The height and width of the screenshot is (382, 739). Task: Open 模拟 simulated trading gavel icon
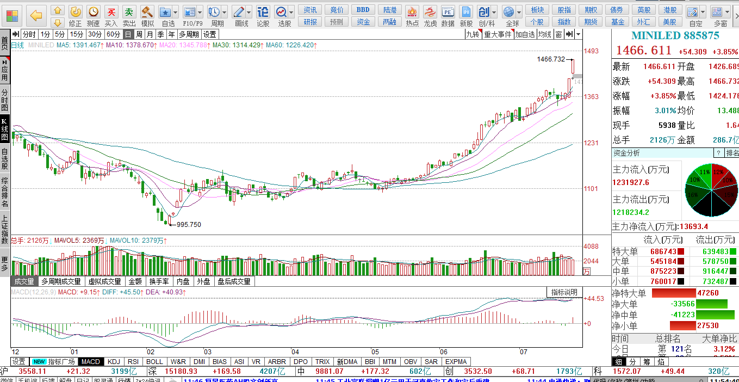pos(147,12)
